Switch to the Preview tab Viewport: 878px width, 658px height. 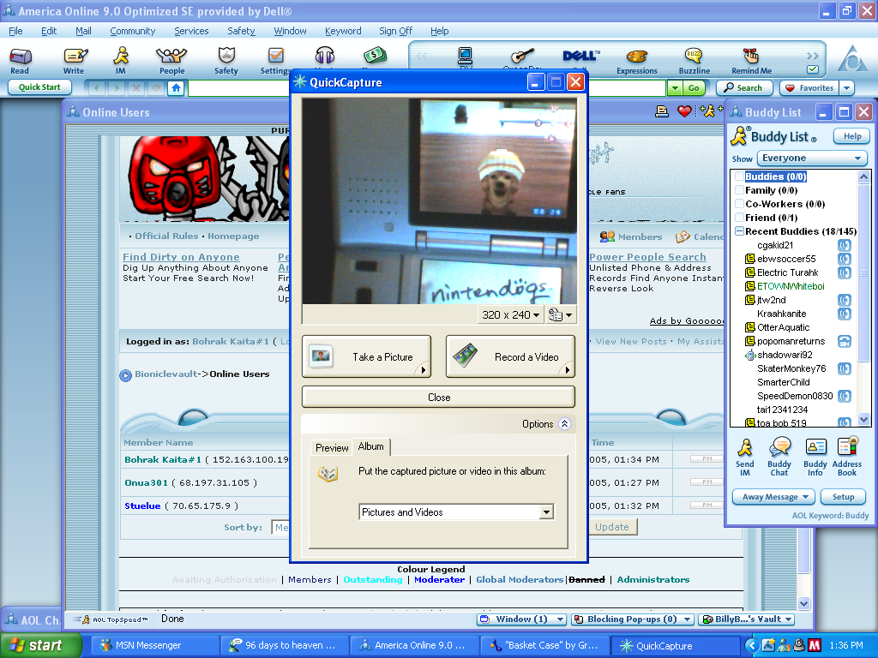[331, 446]
